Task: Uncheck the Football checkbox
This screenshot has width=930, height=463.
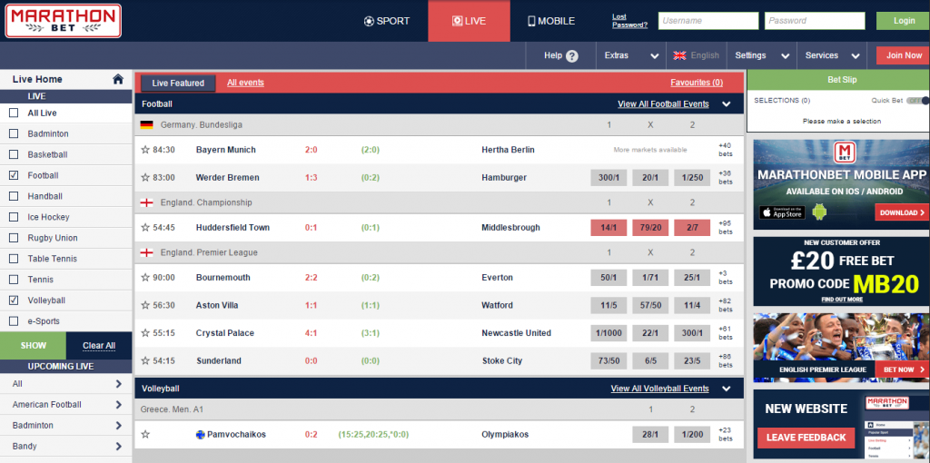Action: click(14, 175)
